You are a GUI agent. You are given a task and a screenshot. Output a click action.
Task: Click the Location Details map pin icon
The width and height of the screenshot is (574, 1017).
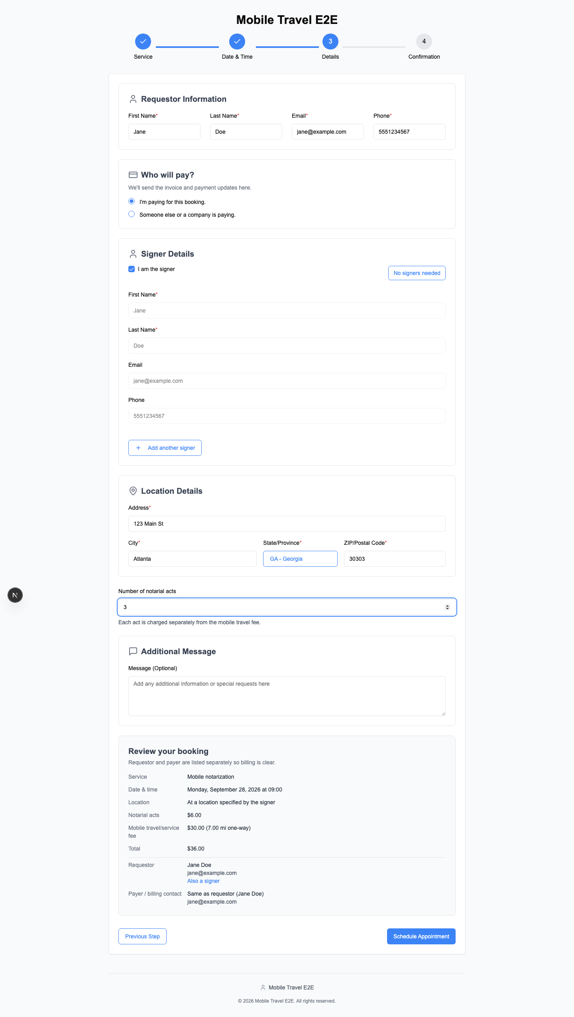click(x=133, y=491)
